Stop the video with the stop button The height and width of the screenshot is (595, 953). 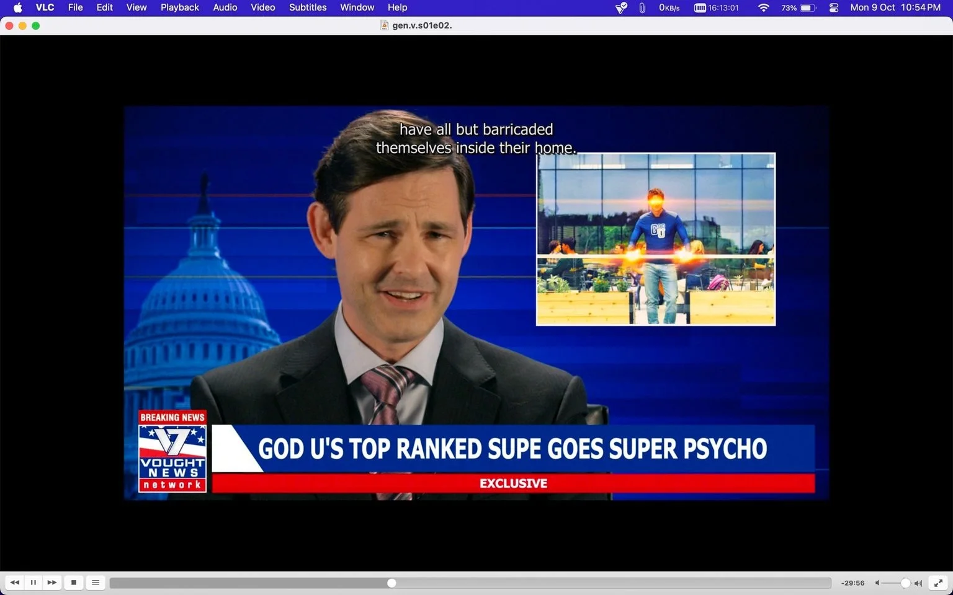tap(74, 583)
